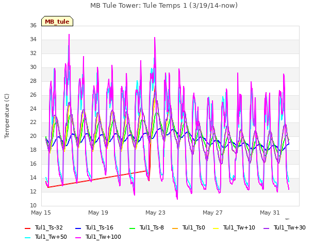
Task: Click the green Tul1_Ts-8 legend swatch
Action: (132, 228)
